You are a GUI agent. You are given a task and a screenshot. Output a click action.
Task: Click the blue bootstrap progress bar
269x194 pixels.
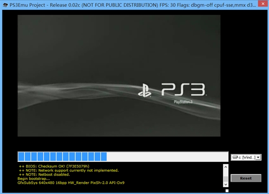[123, 156]
